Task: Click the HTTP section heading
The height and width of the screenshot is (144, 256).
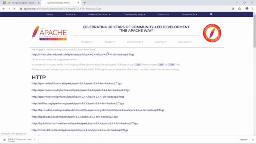Action: 39,77
